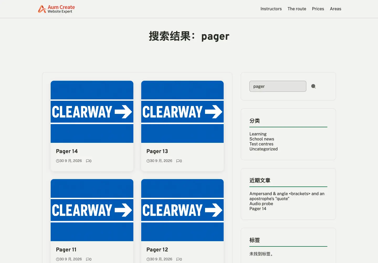This screenshot has width=378, height=263.
Task: Open recent post Ampersand & angle brackets
Action: click(287, 196)
